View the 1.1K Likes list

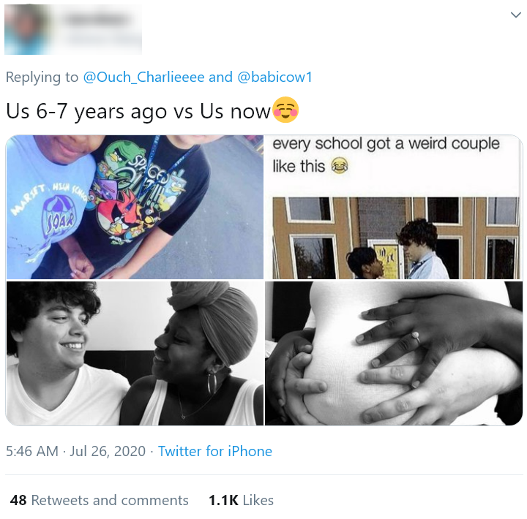(241, 500)
